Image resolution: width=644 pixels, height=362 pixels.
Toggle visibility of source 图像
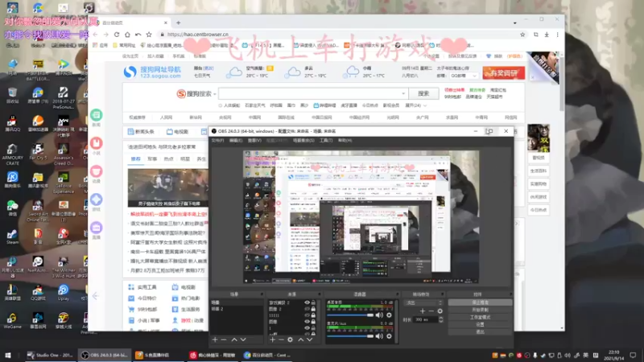(307, 322)
